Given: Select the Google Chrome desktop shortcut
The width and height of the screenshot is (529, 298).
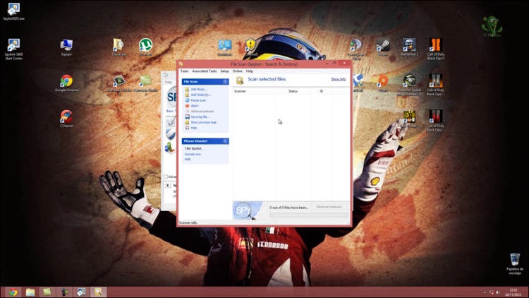Looking at the screenshot, I should point(66,83).
